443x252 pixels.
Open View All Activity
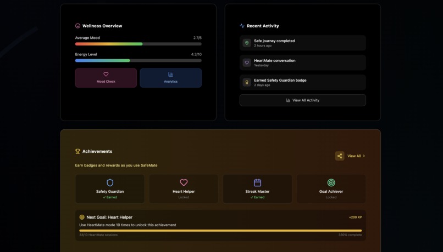[x=303, y=100]
